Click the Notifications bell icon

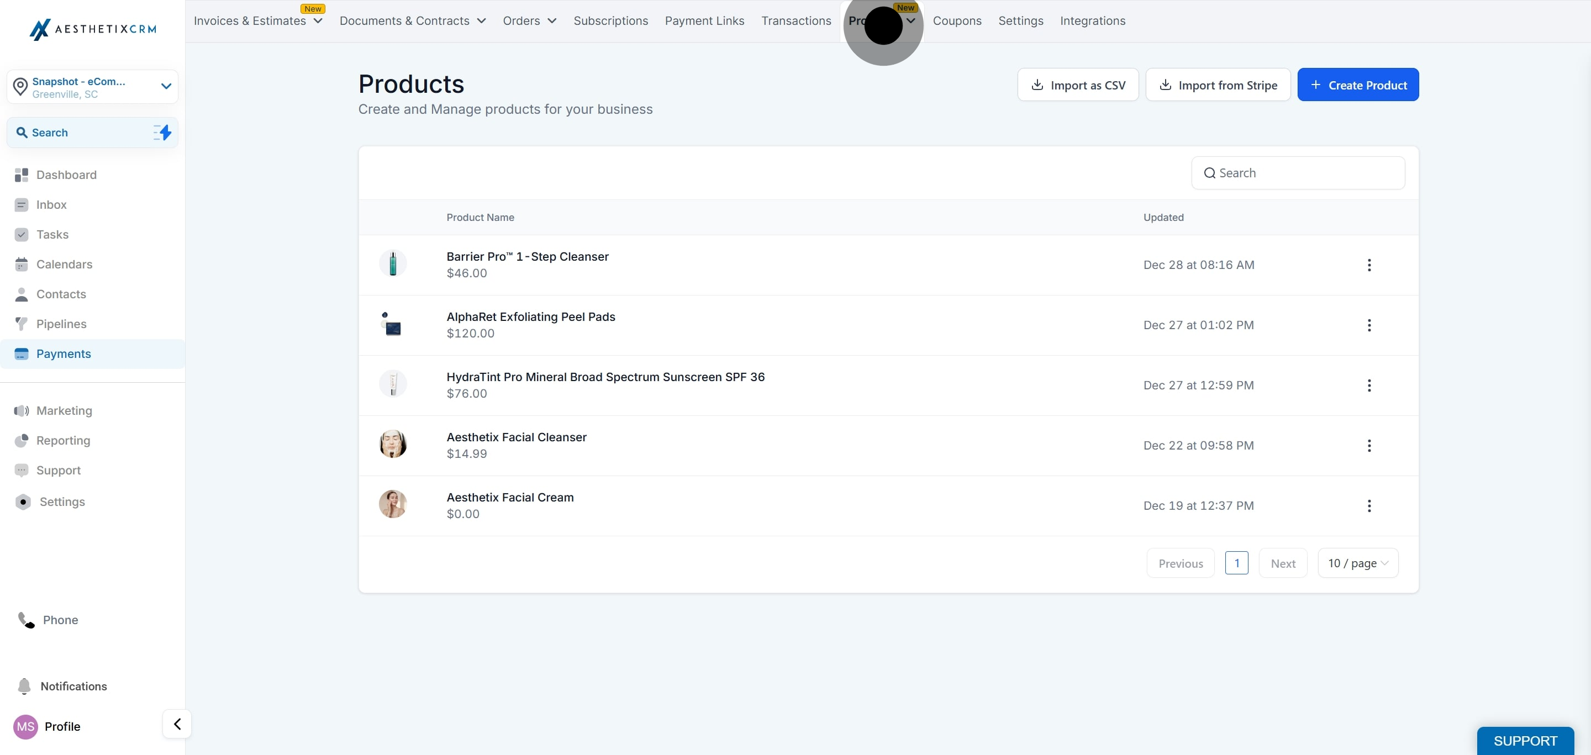(x=24, y=686)
